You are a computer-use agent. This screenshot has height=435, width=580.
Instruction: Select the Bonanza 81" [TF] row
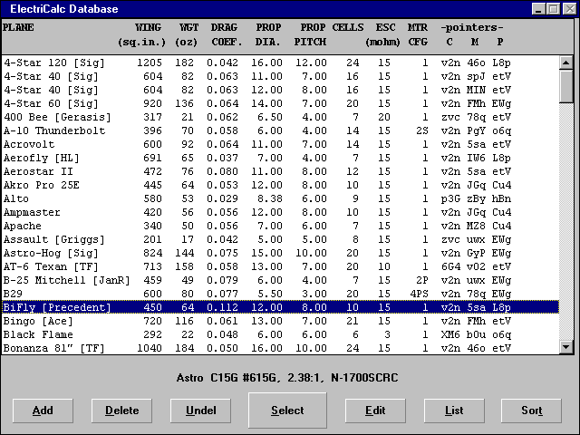point(280,348)
